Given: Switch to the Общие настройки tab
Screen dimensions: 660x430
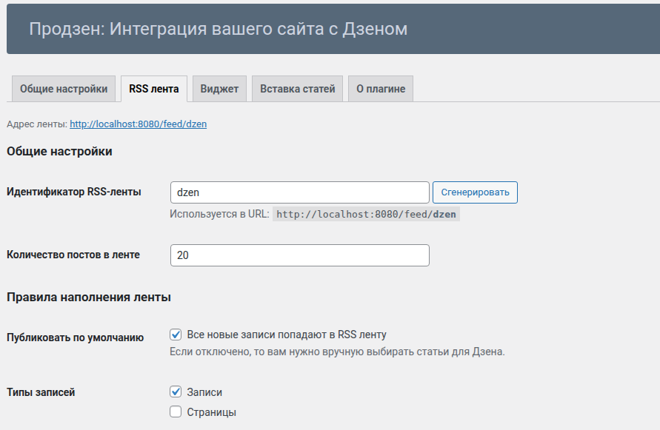Looking at the screenshot, I should pos(63,88).
